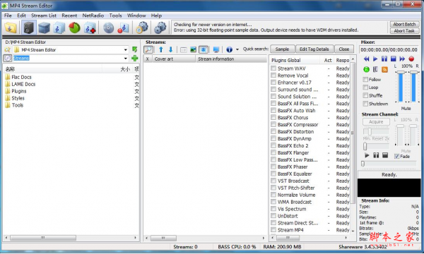Open the File menu
Image resolution: width=424 pixels, height=254 pixels.
click(x=8, y=16)
